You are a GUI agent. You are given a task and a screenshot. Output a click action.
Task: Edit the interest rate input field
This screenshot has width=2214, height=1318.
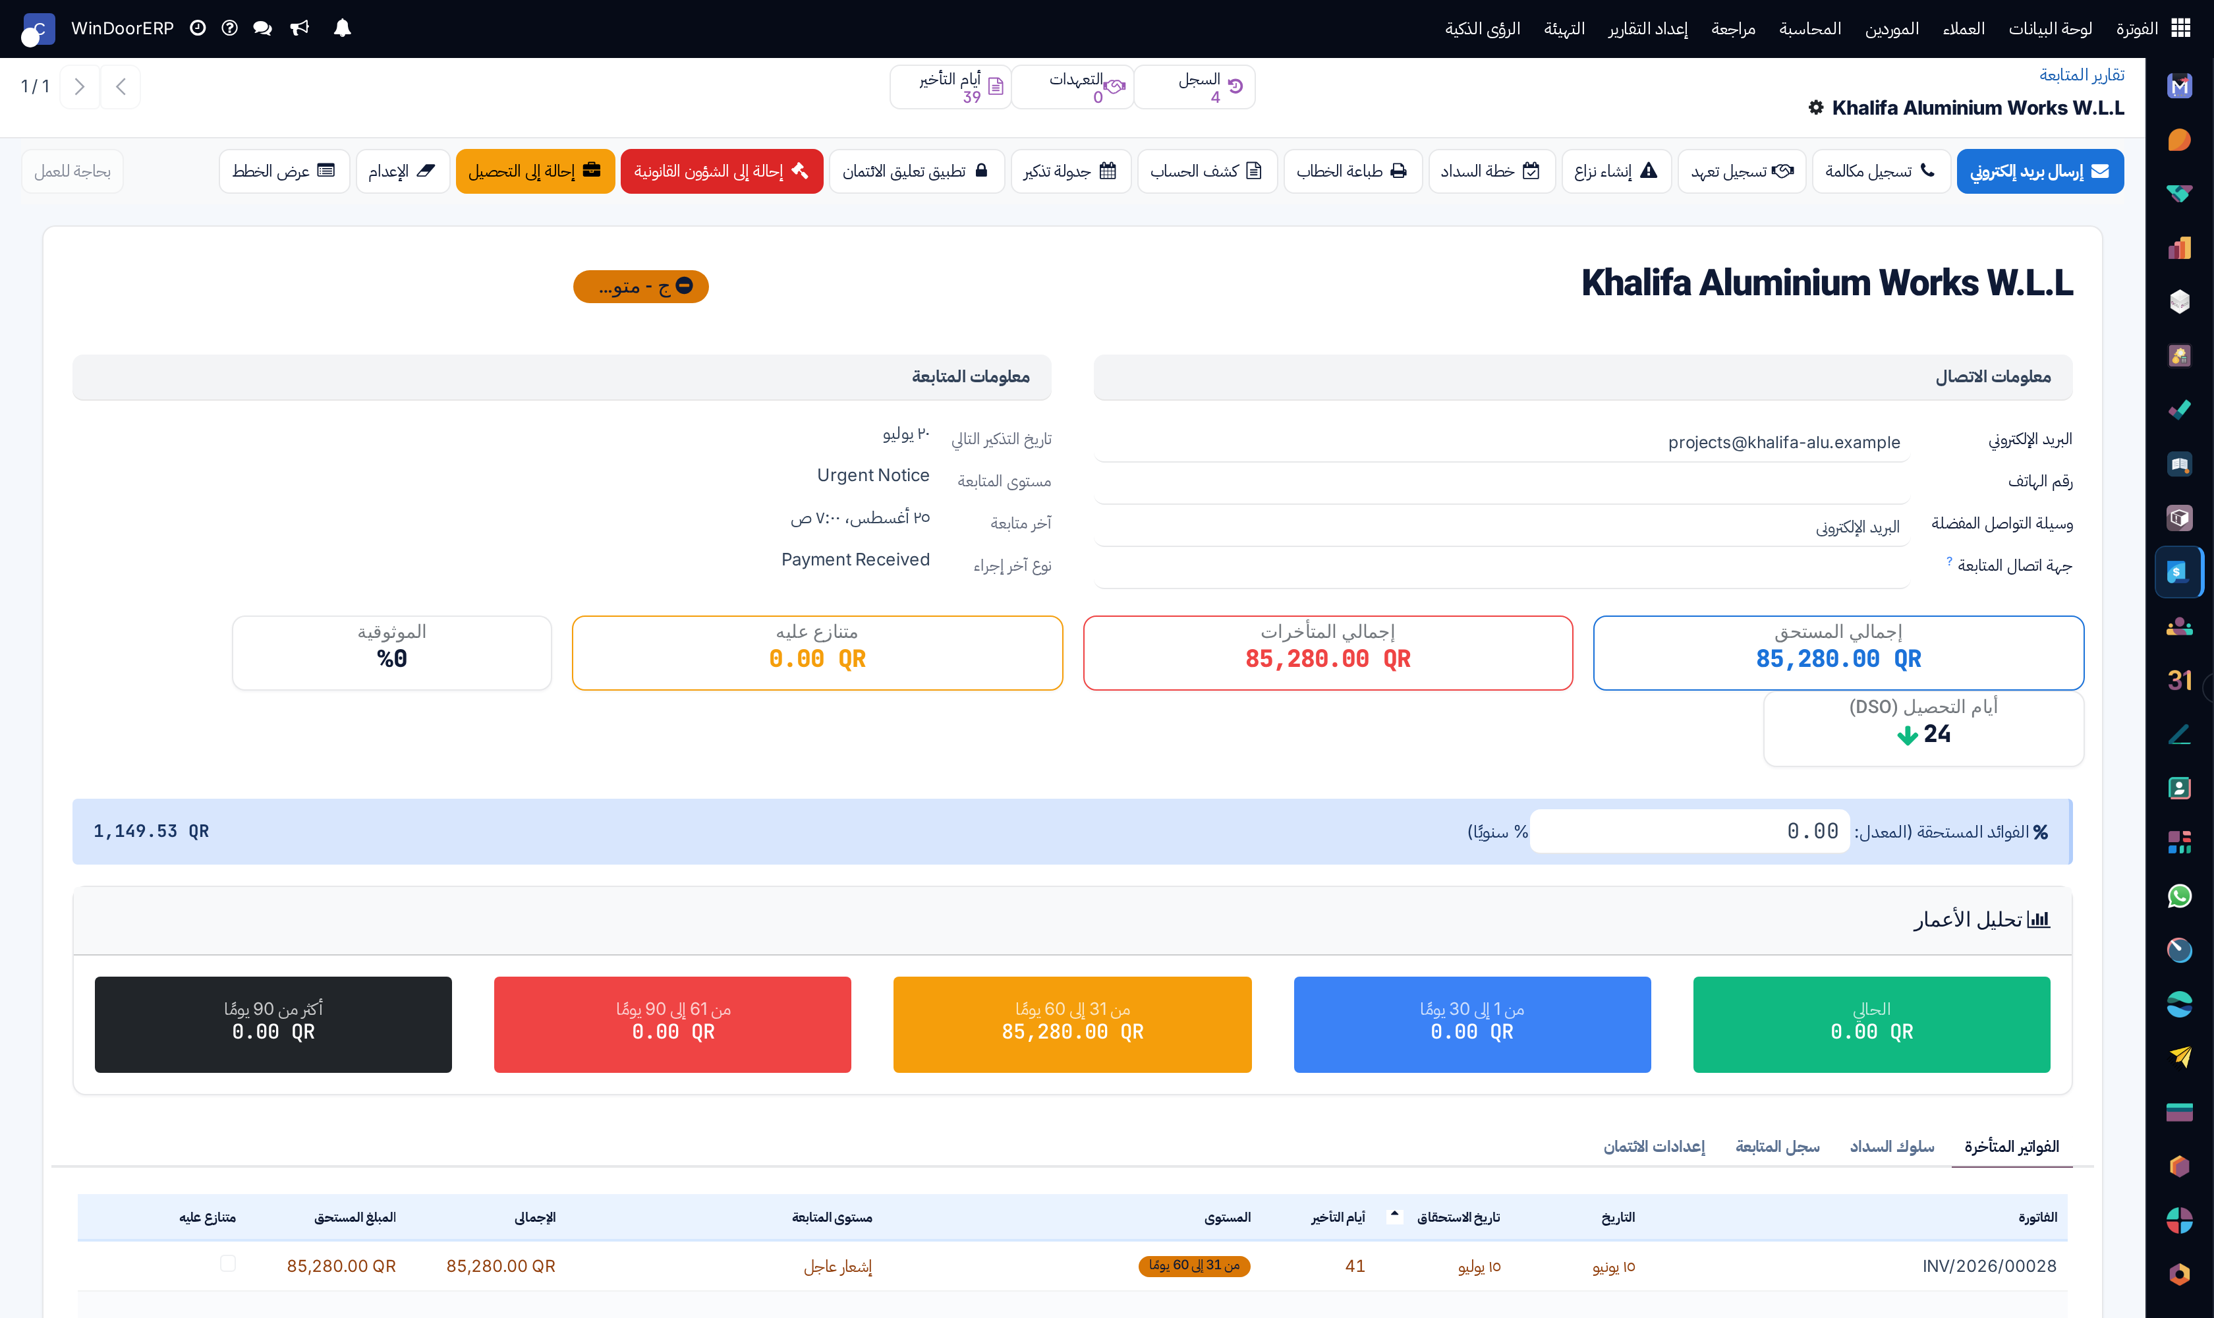pyautogui.click(x=1689, y=831)
